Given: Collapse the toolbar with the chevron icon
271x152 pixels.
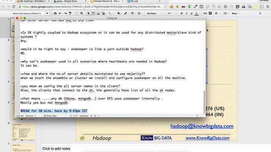Looking at the screenshot, I should [x=260, y=14].
